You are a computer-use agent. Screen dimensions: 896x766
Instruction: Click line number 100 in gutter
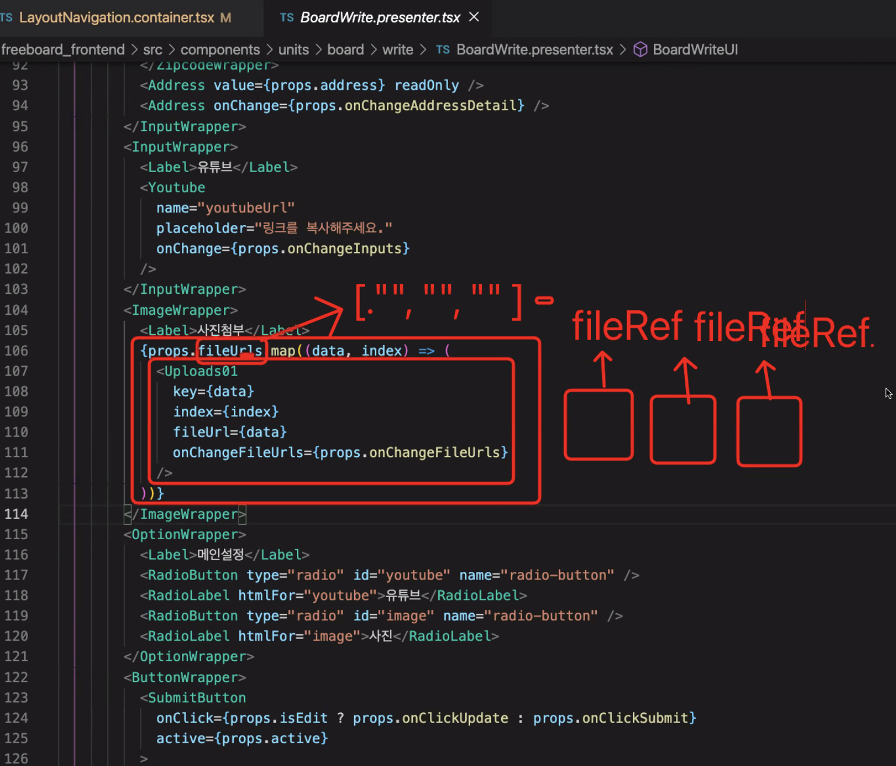tap(16, 228)
